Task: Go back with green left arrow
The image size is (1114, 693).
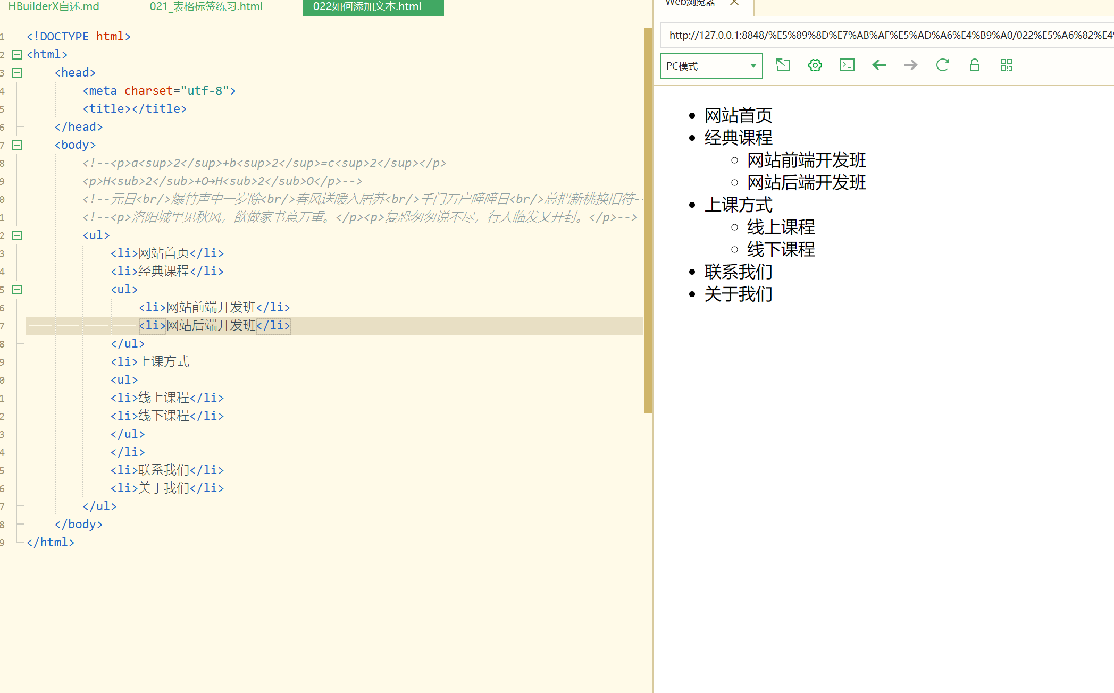Action: 878,65
